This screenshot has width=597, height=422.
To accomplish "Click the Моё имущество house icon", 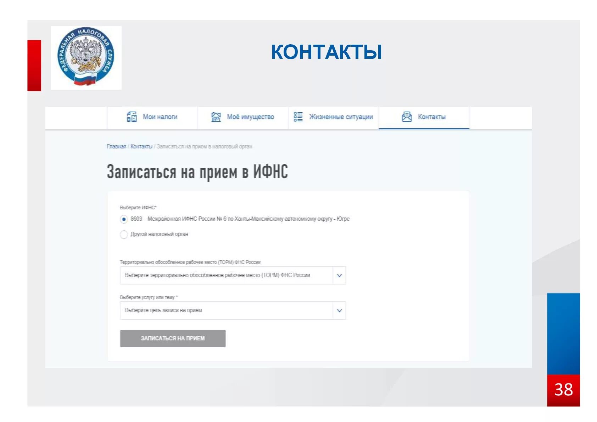I will tap(216, 117).
